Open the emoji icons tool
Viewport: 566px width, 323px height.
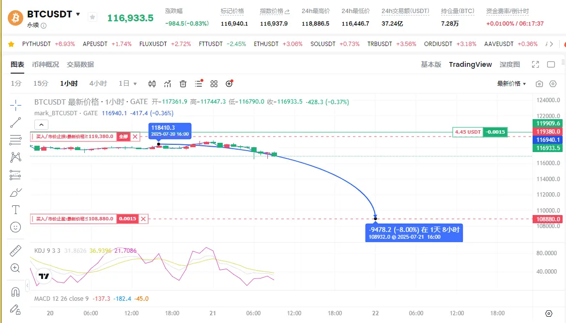pyautogui.click(x=15, y=227)
